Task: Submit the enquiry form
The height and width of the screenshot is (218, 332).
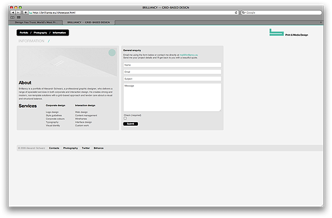Action: pos(131,124)
